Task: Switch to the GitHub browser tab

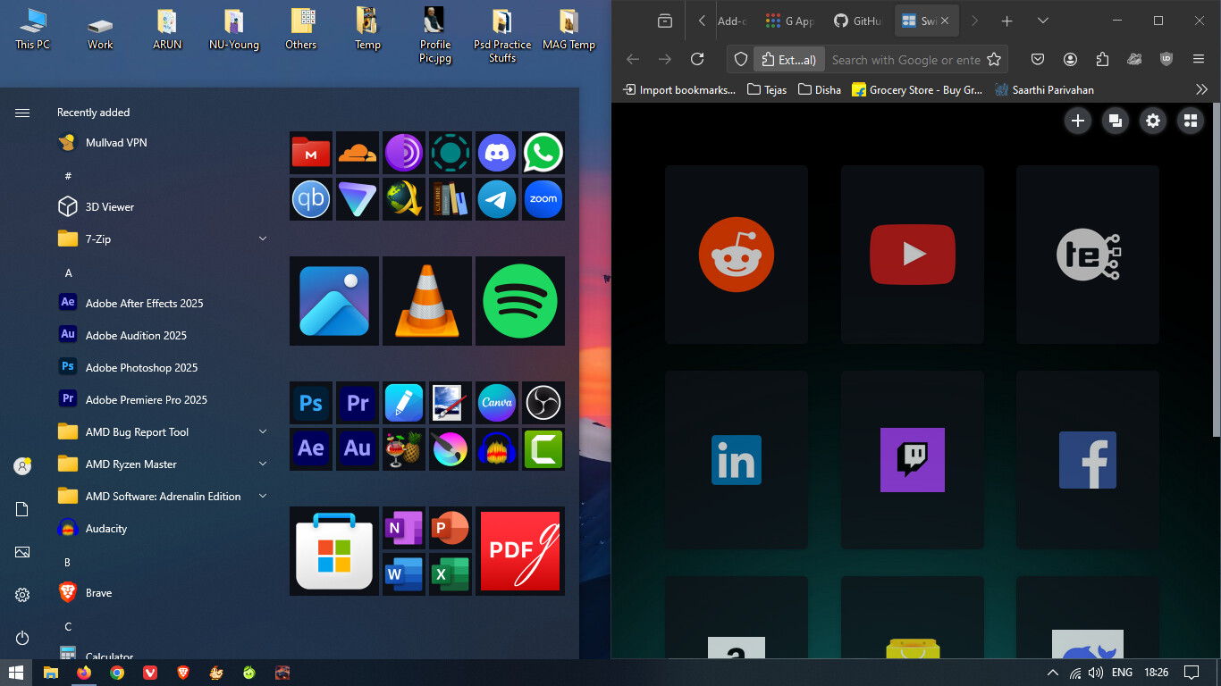Action: (x=856, y=21)
